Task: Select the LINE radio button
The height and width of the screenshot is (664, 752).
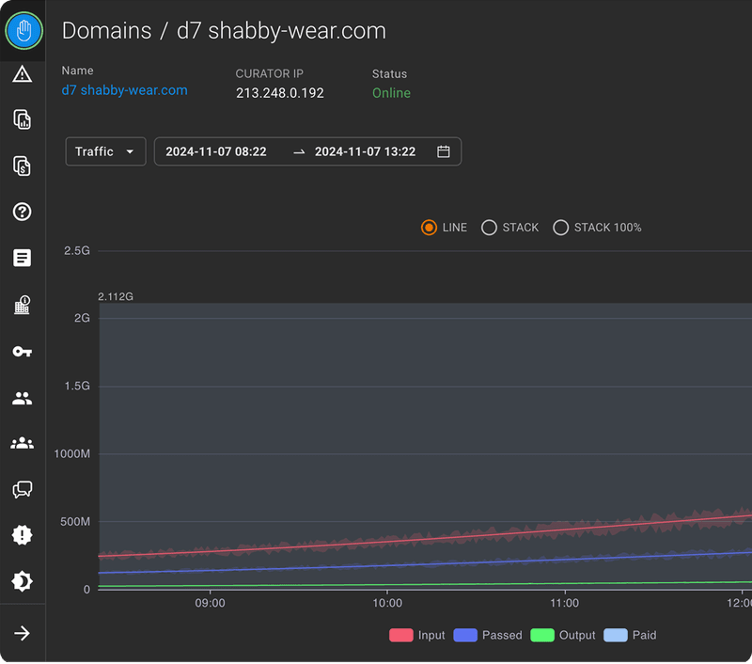Action: [429, 228]
